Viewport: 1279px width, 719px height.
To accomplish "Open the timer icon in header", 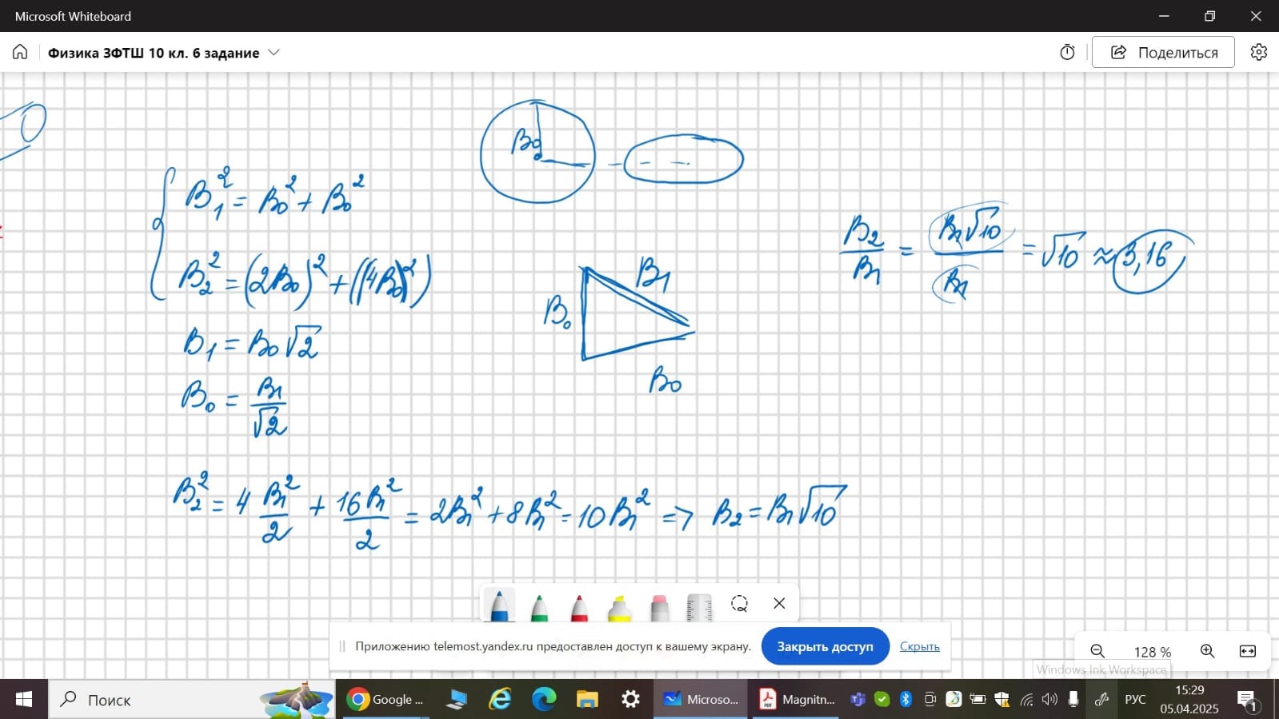I will (1067, 53).
